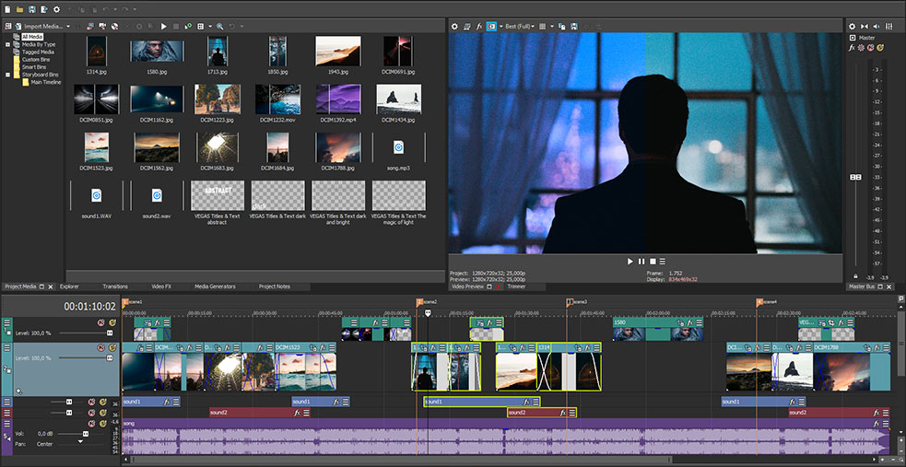Open the menu icon beside preview Stop button
906x467 pixels.
click(x=663, y=262)
